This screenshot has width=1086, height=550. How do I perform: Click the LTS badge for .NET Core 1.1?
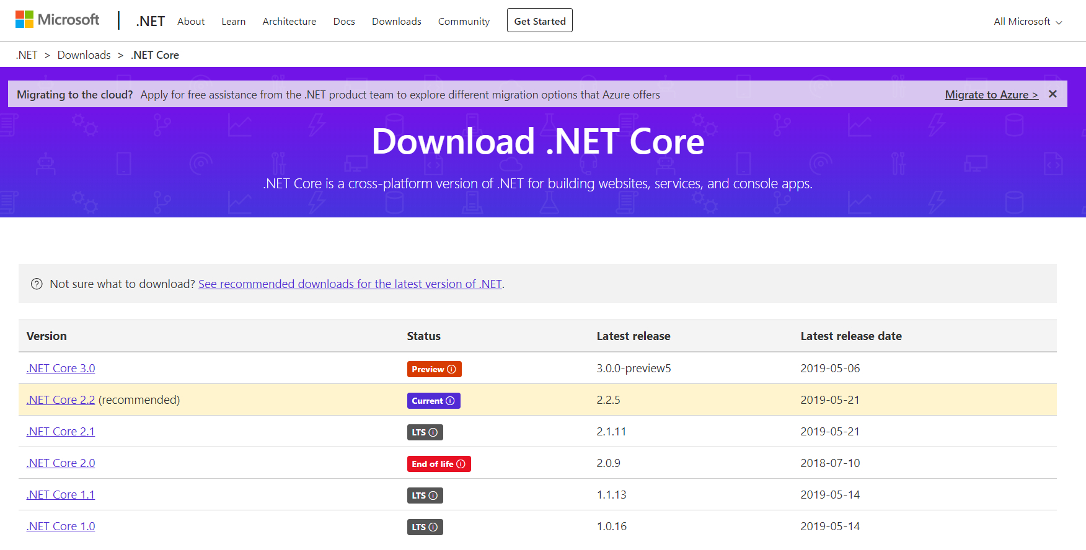(x=425, y=495)
